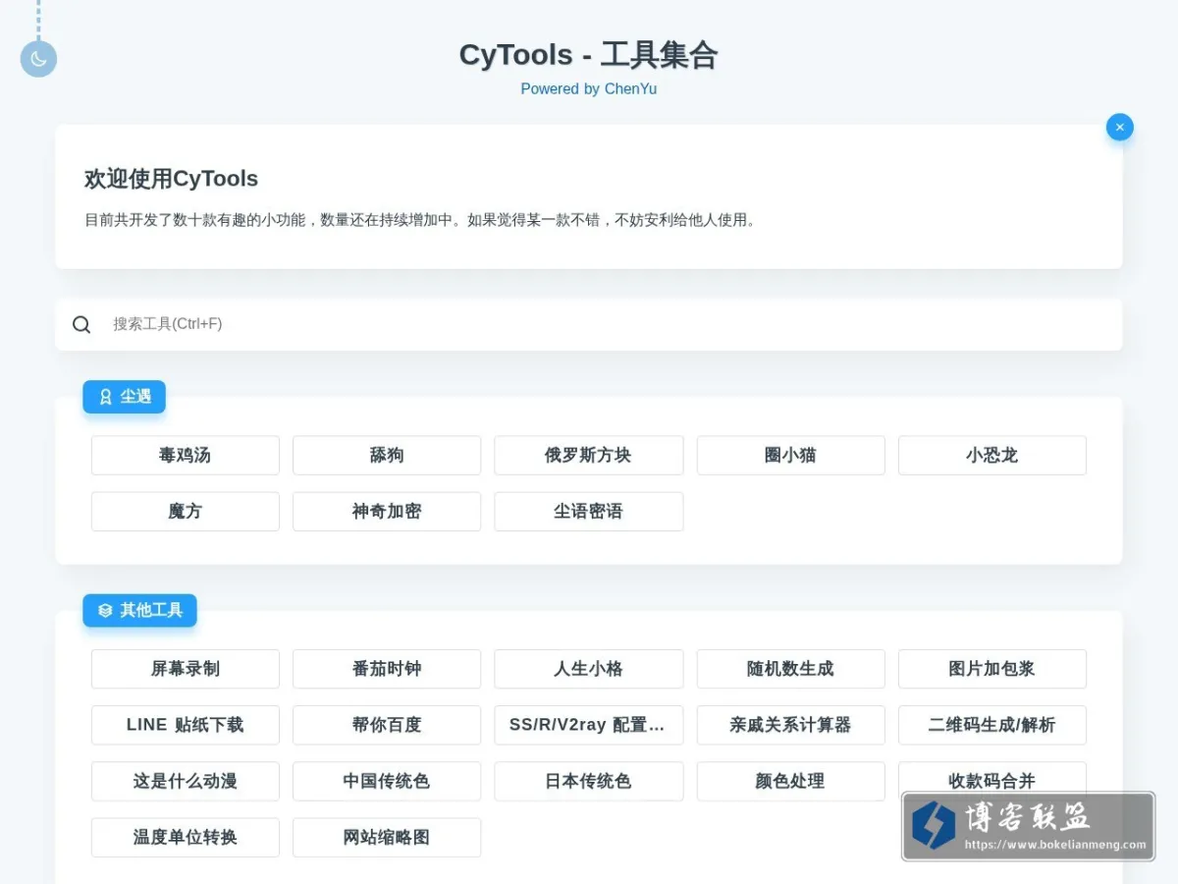Close the welcome notice card
The width and height of the screenshot is (1178, 884).
[1119, 127]
